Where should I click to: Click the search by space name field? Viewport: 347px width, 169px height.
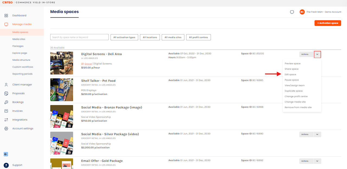coord(79,37)
